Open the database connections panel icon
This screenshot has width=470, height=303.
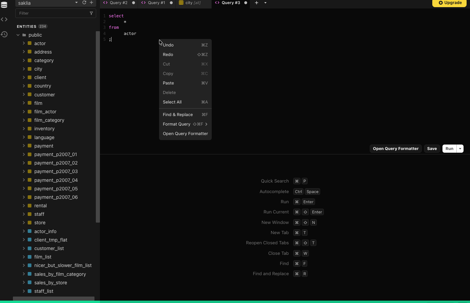point(4,5)
